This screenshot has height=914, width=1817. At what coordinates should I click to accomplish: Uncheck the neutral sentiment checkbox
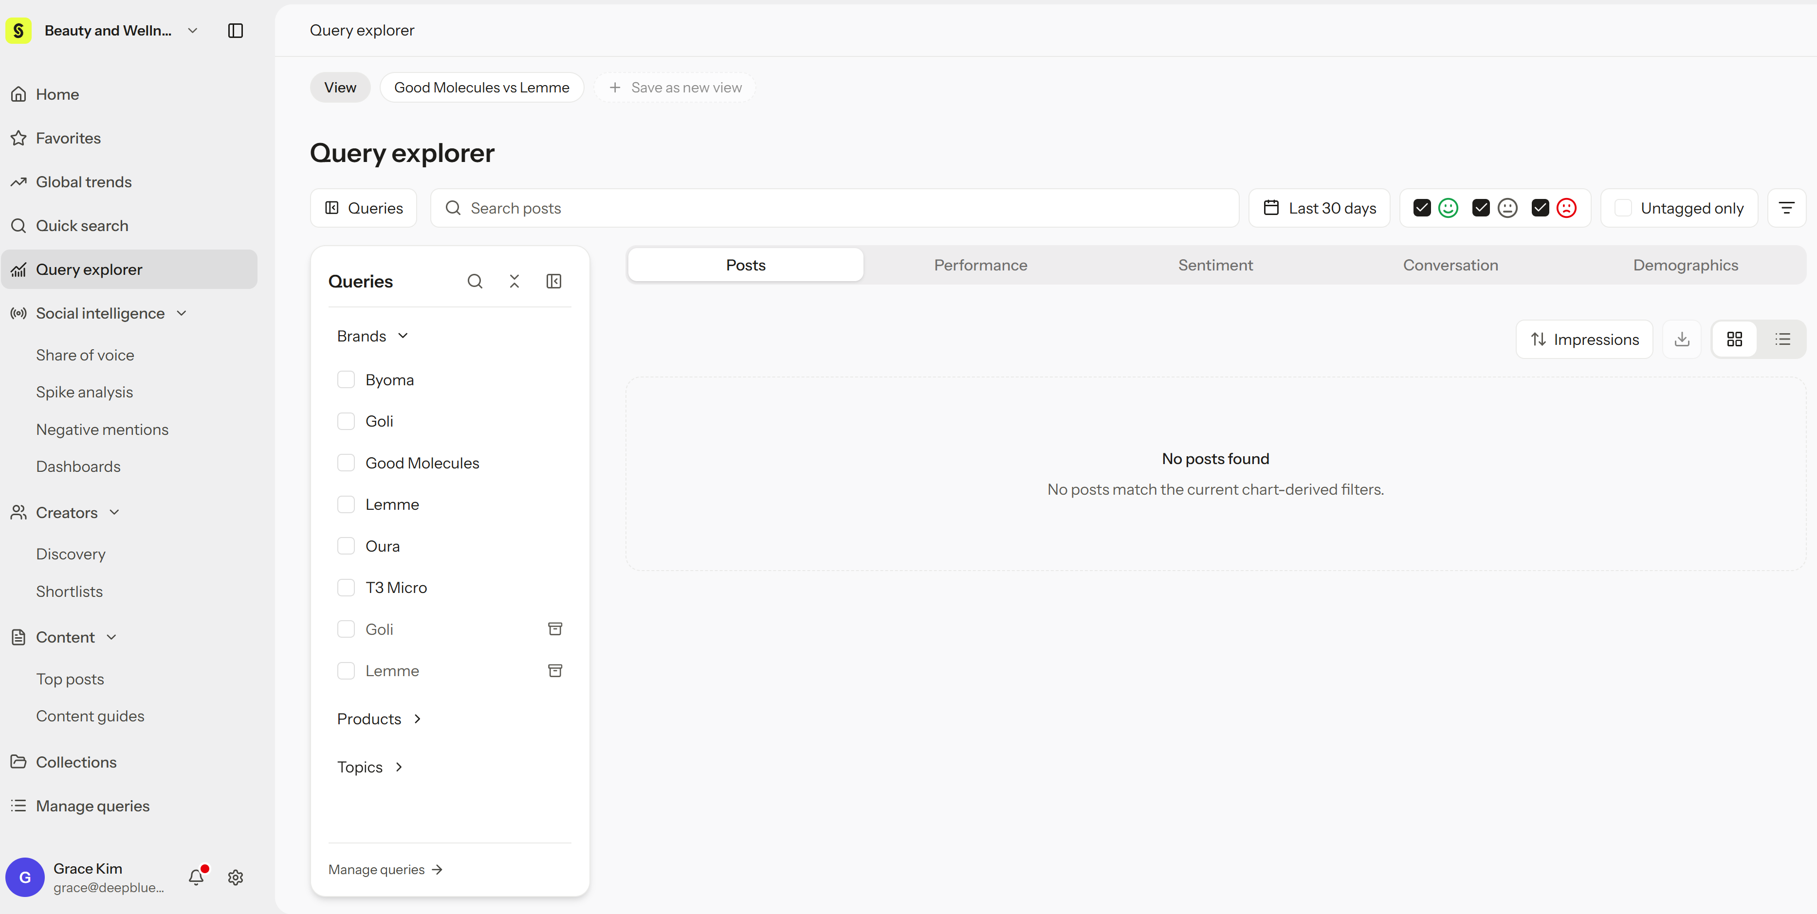pyautogui.click(x=1481, y=208)
